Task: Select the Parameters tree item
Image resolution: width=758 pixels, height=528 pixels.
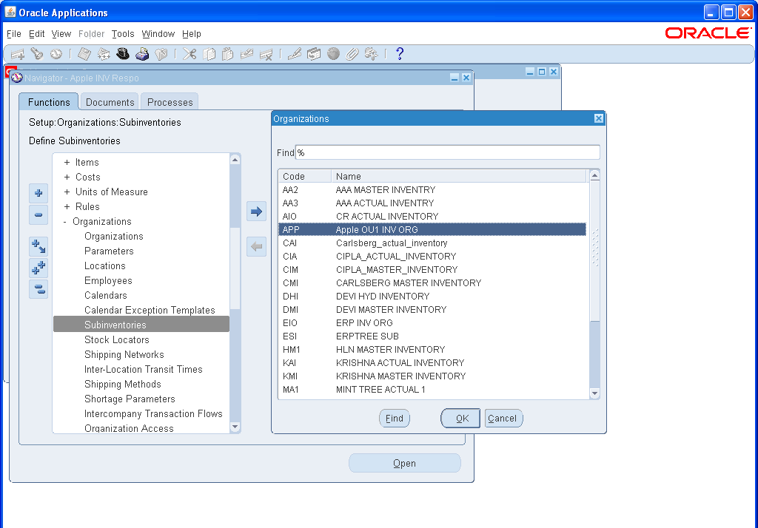Action: (109, 251)
